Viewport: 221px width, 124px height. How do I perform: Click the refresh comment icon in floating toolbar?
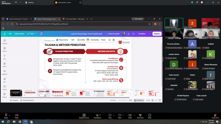pos(110,40)
